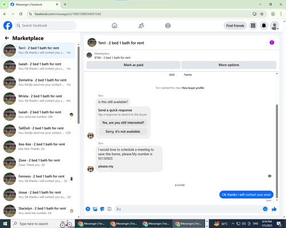Image resolution: width=286 pixels, height=228 pixels.
Task: Open the Windows notification center icon
Action: (x=279, y=224)
